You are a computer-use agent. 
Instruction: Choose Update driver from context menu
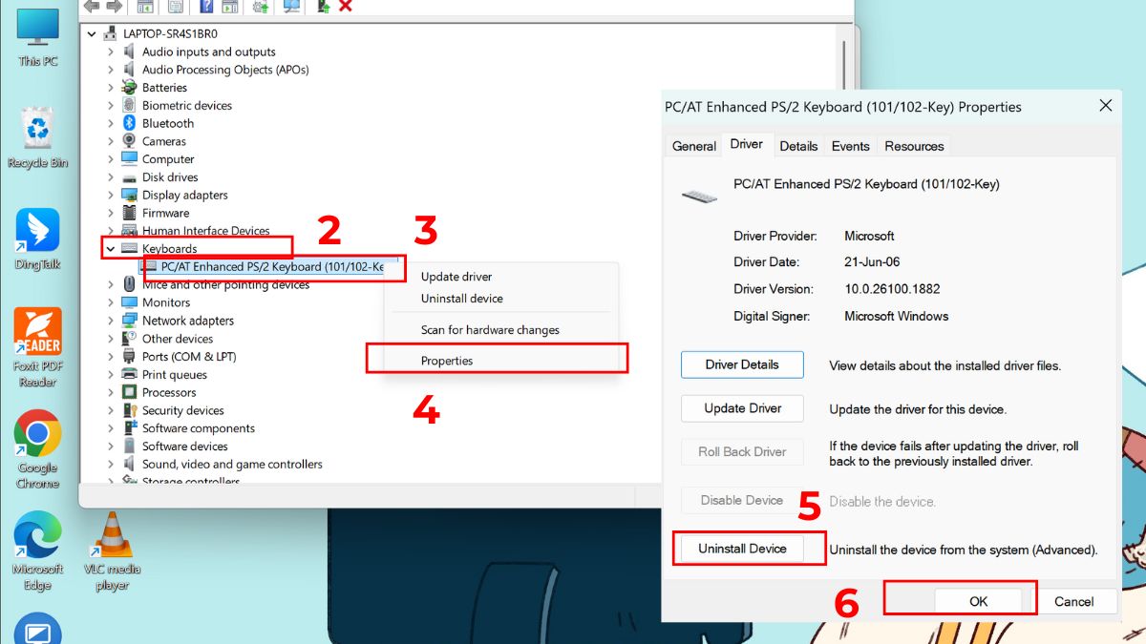(456, 277)
